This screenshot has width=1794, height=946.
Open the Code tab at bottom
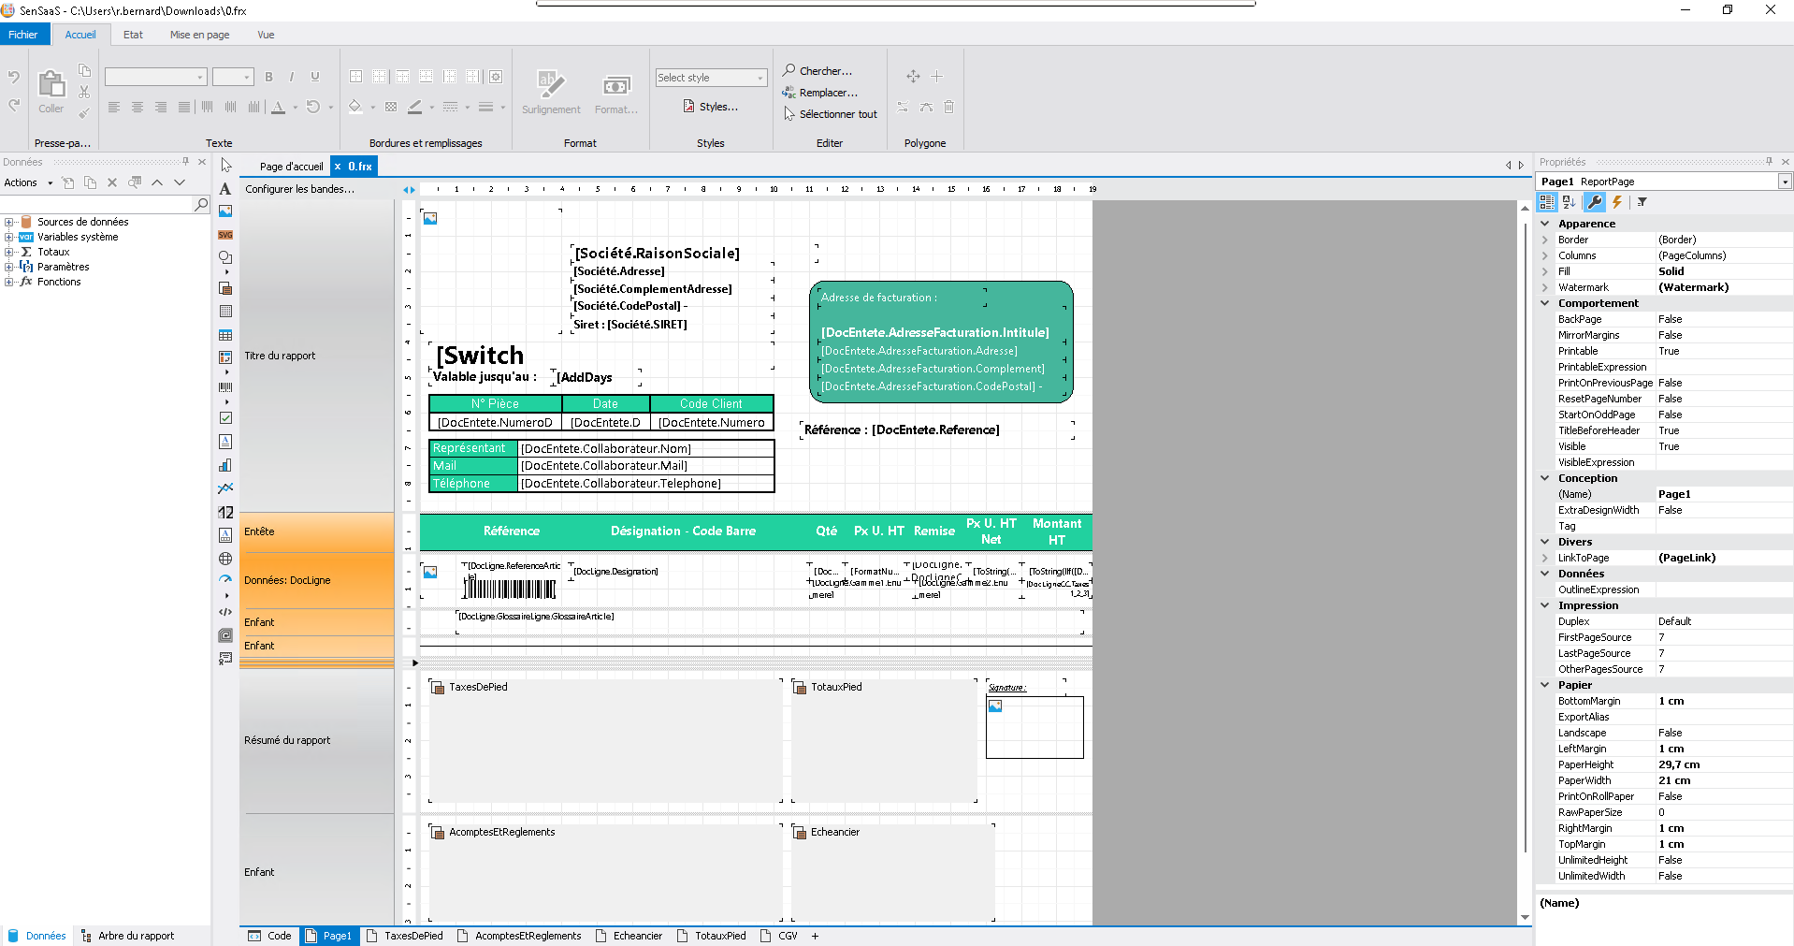point(270,936)
